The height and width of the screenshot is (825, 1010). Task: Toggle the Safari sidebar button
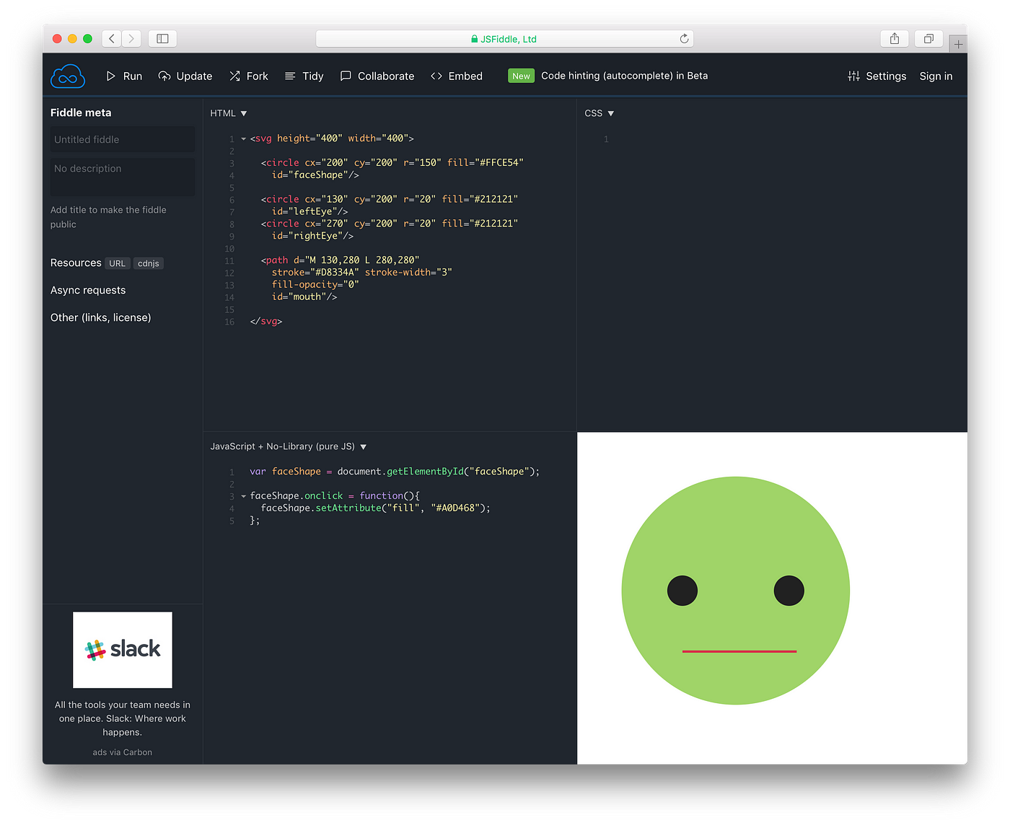(162, 39)
